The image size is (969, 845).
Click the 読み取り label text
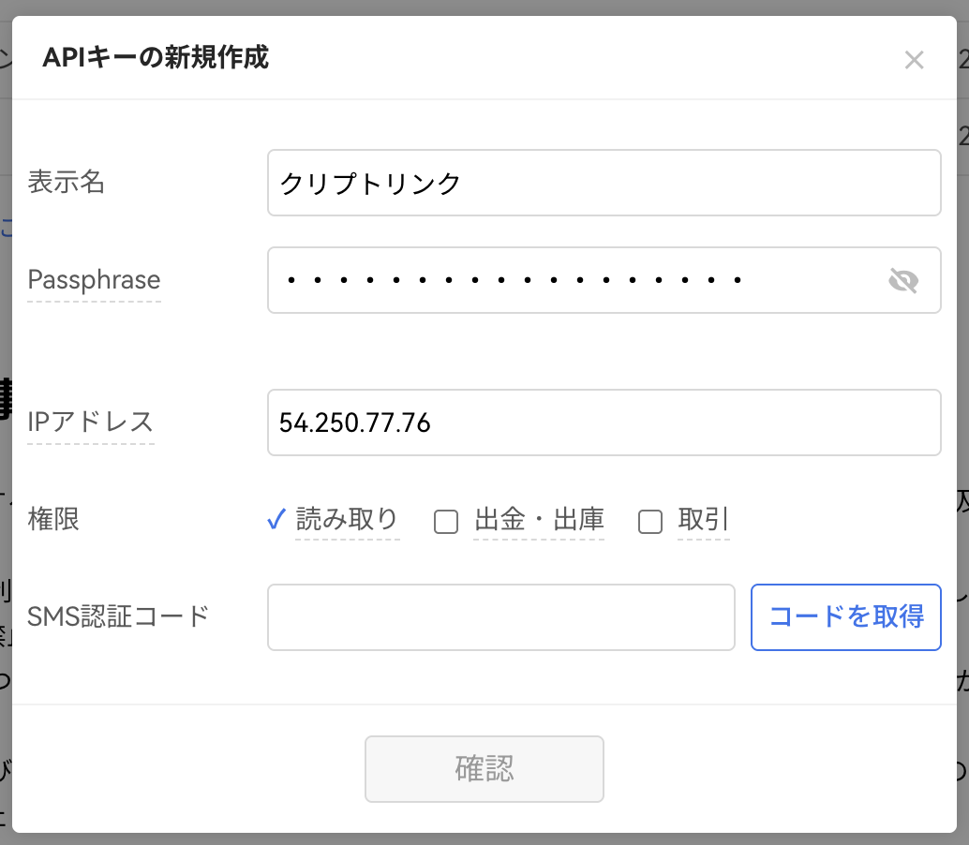[347, 519]
